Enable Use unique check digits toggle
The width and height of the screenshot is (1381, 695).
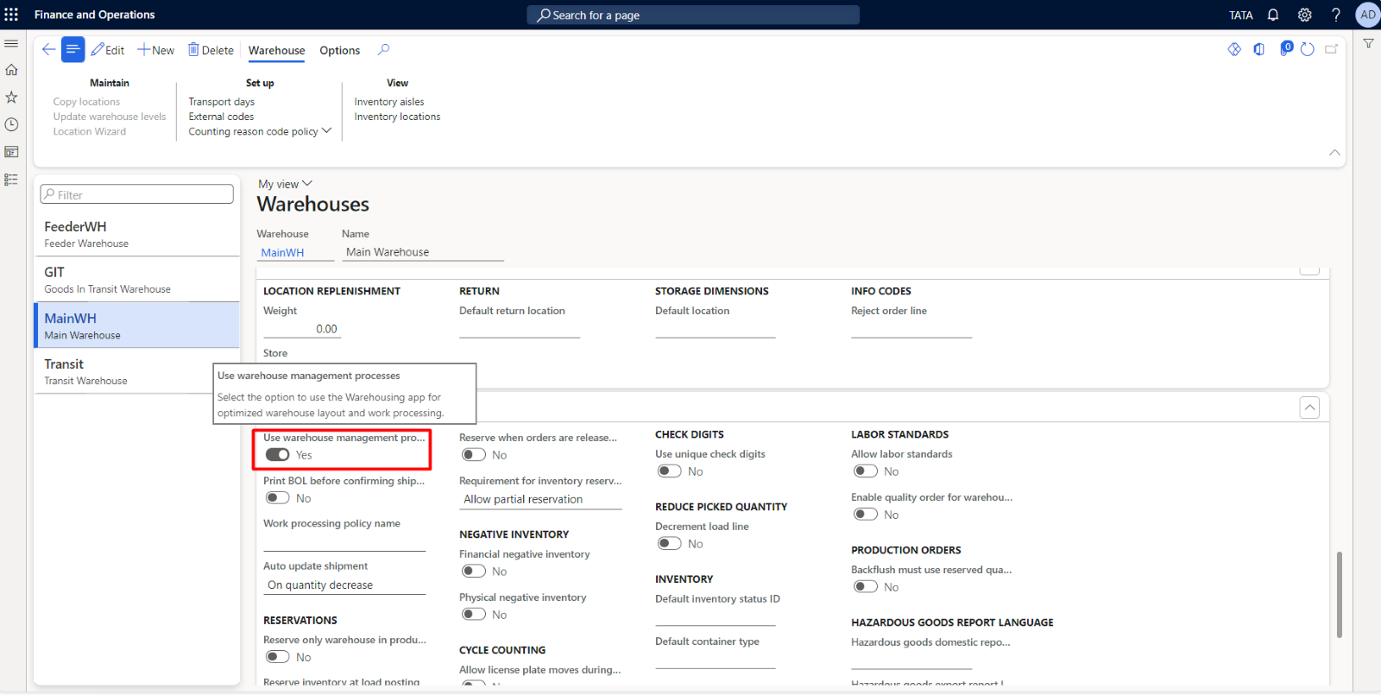click(669, 471)
